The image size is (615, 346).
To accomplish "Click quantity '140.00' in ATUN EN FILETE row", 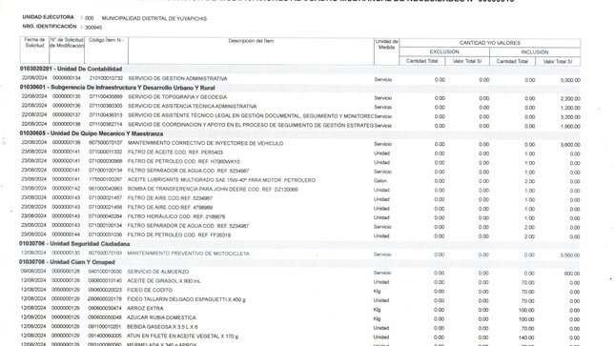I will (x=526, y=337).
